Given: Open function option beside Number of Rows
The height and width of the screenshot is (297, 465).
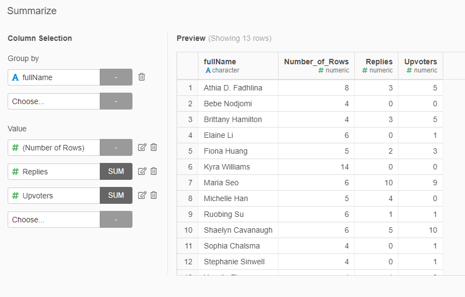Looking at the screenshot, I should pos(116,147).
